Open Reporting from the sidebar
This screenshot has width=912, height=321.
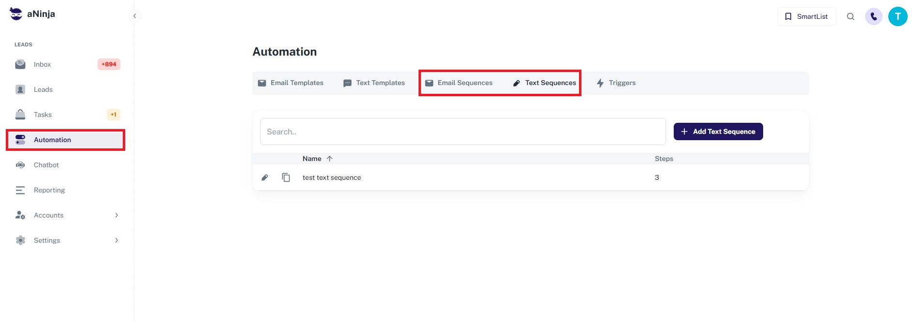click(x=49, y=190)
